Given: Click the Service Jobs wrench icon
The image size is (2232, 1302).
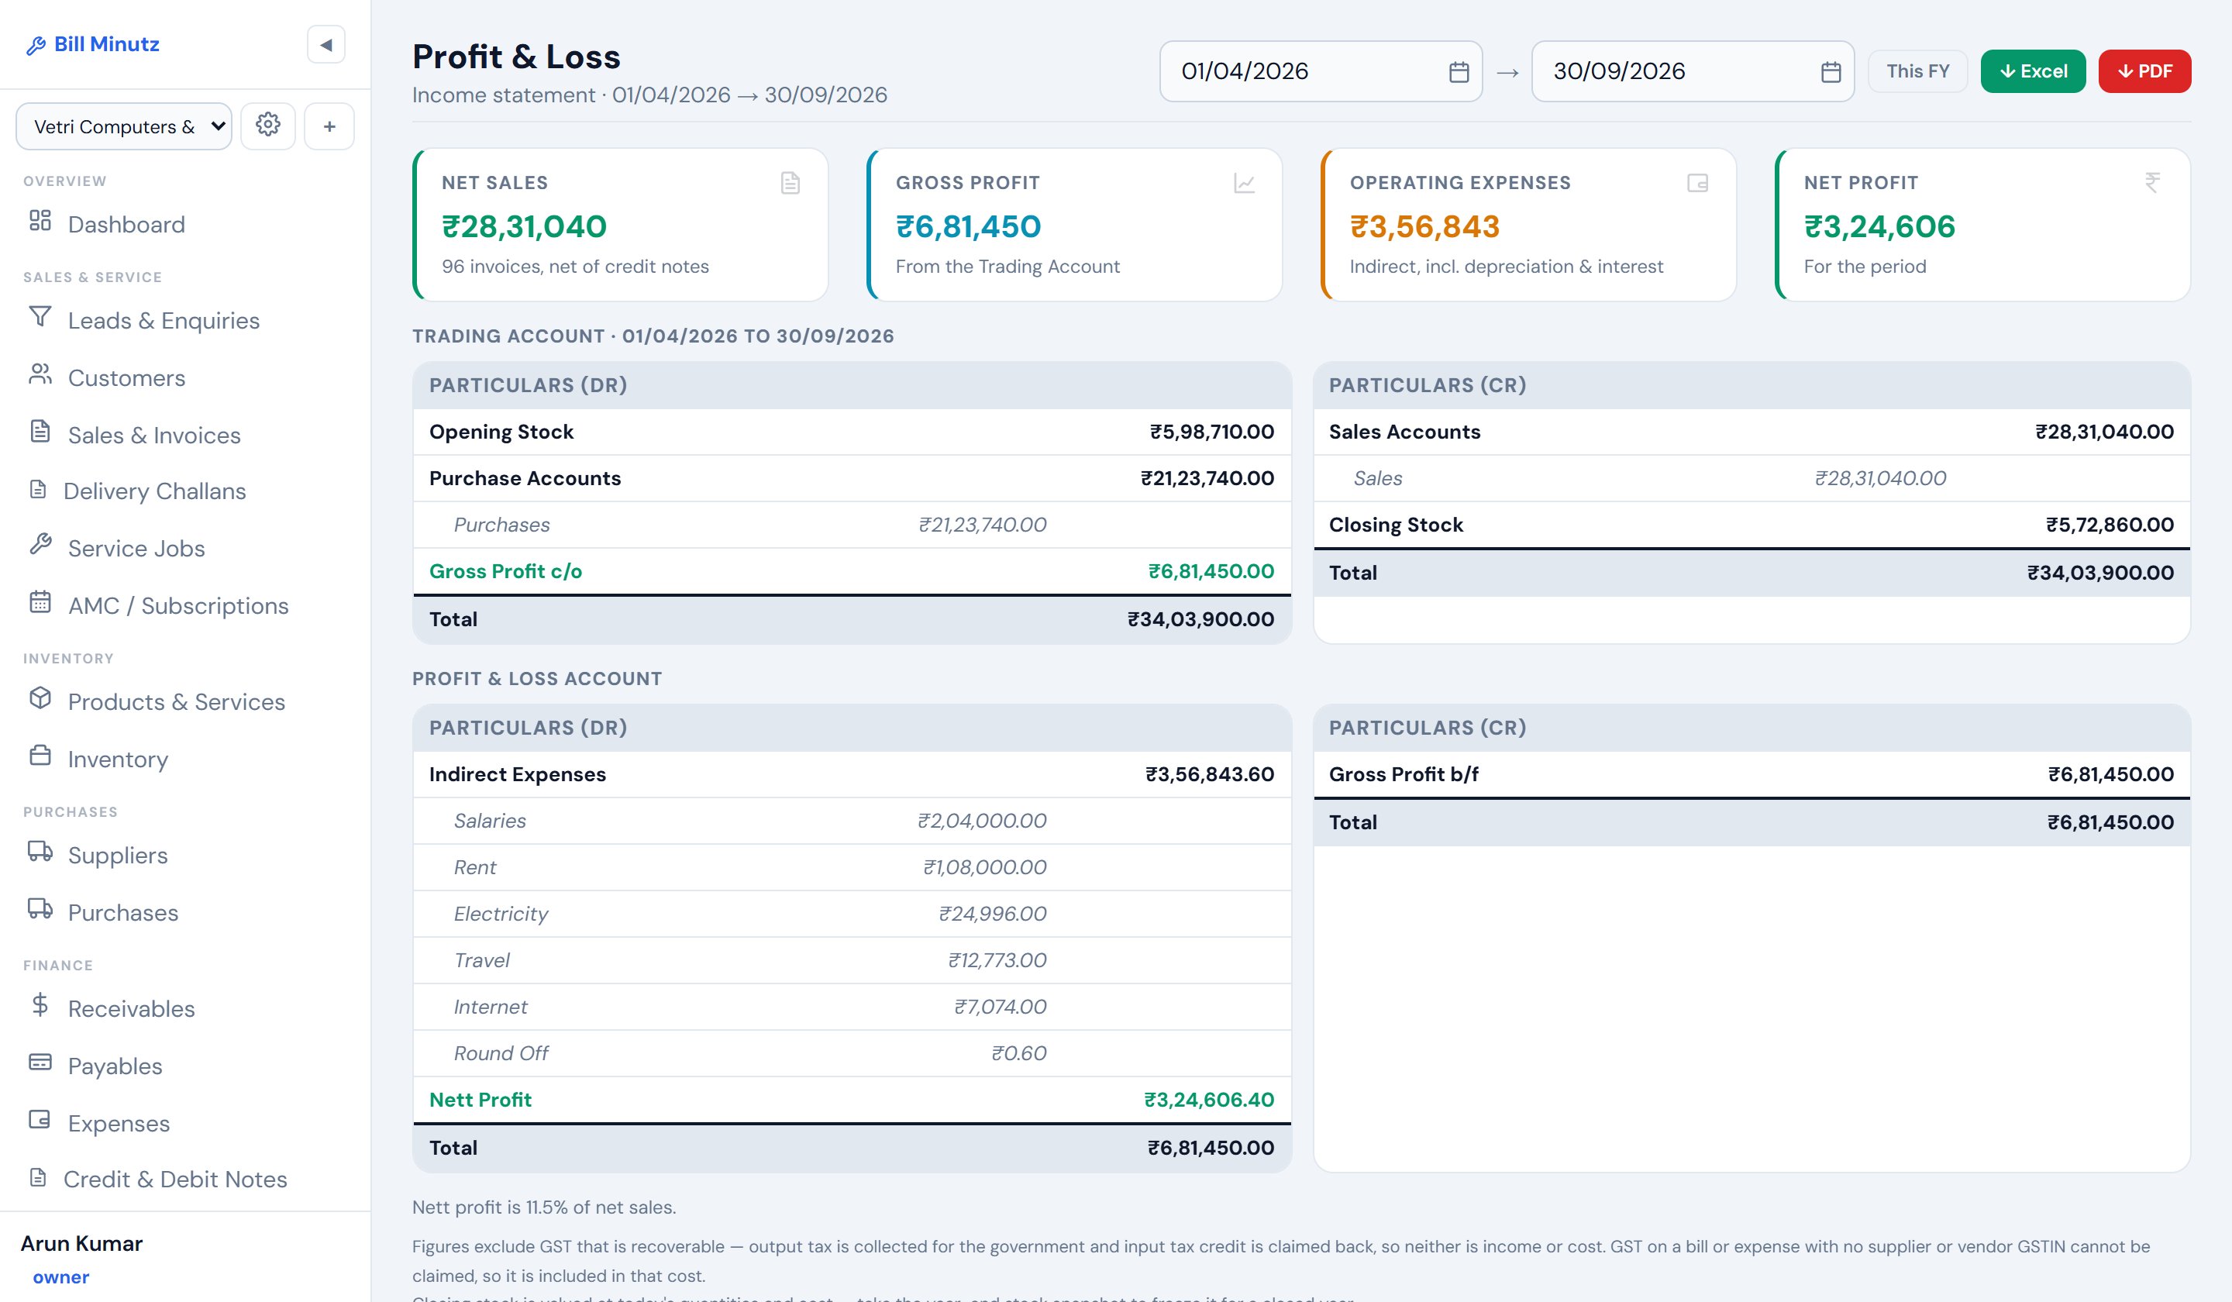Looking at the screenshot, I should (x=40, y=545).
